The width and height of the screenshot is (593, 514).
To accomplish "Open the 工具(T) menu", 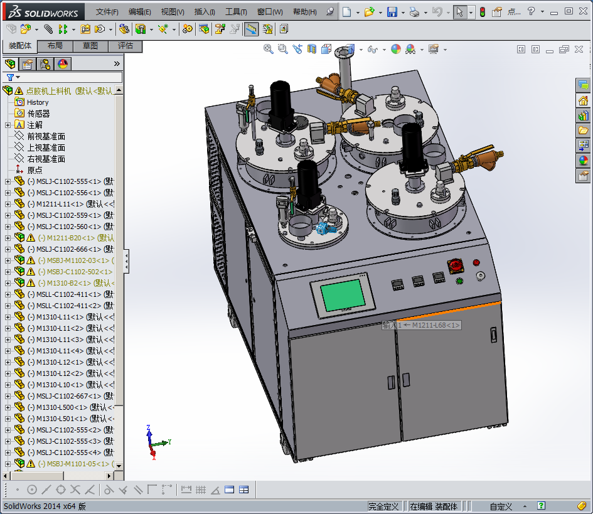I will pos(236,12).
